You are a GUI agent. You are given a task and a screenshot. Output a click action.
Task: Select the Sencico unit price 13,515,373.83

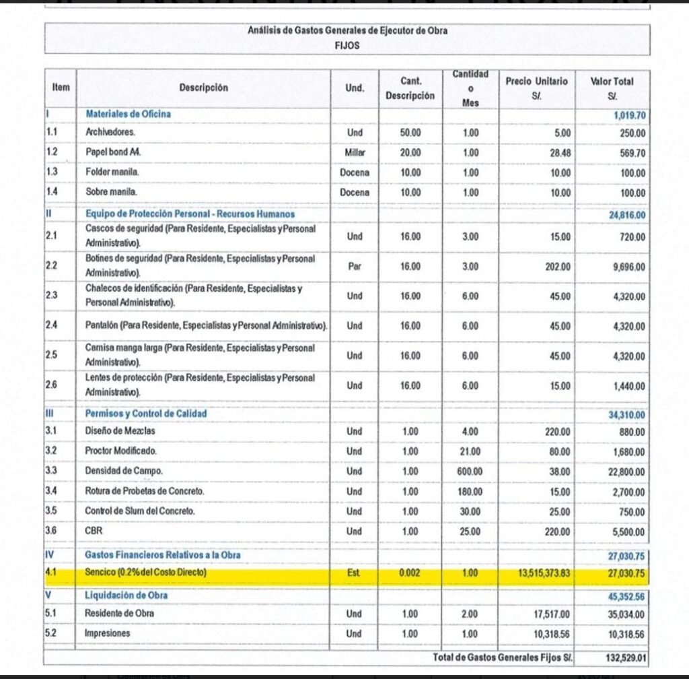544,573
